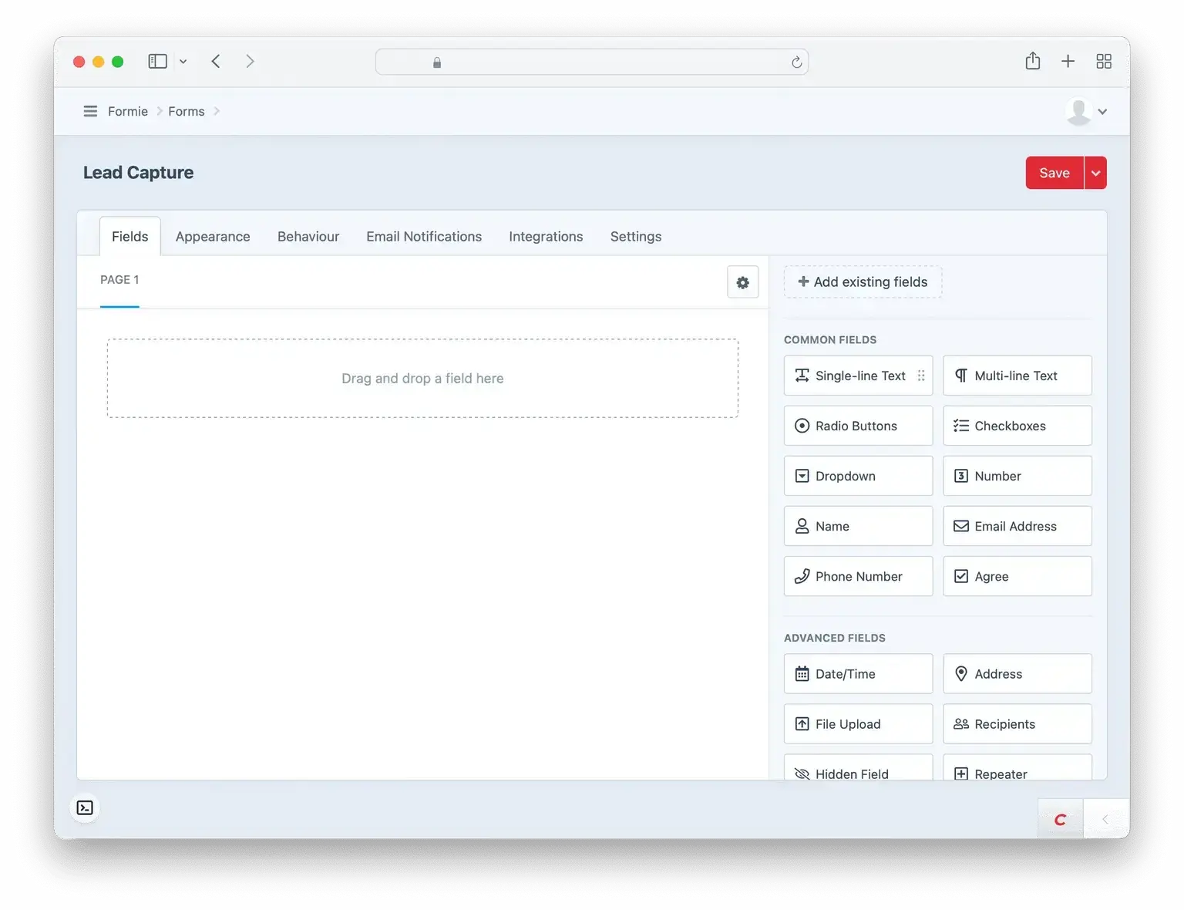Open the Forms breadcrumb link
This screenshot has width=1184, height=910.
(186, 111)
